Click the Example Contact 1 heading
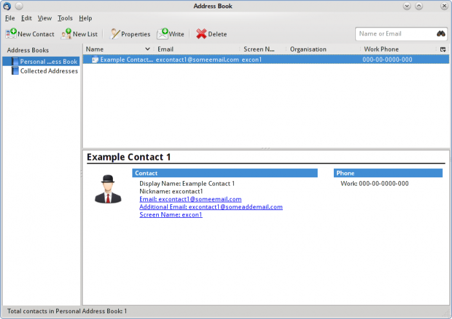This screenshot has height=319, width=452. pos(129,157)
